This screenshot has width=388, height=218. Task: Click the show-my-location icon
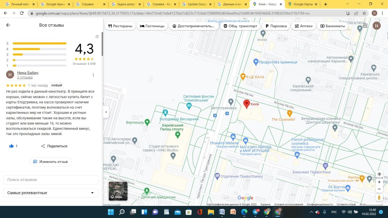click(x=379, y=174)
